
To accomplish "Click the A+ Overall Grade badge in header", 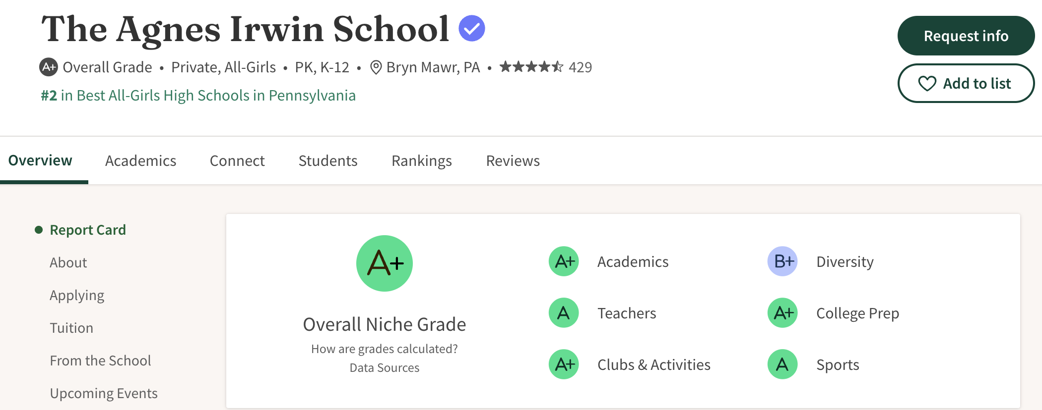I will point(49,67).
